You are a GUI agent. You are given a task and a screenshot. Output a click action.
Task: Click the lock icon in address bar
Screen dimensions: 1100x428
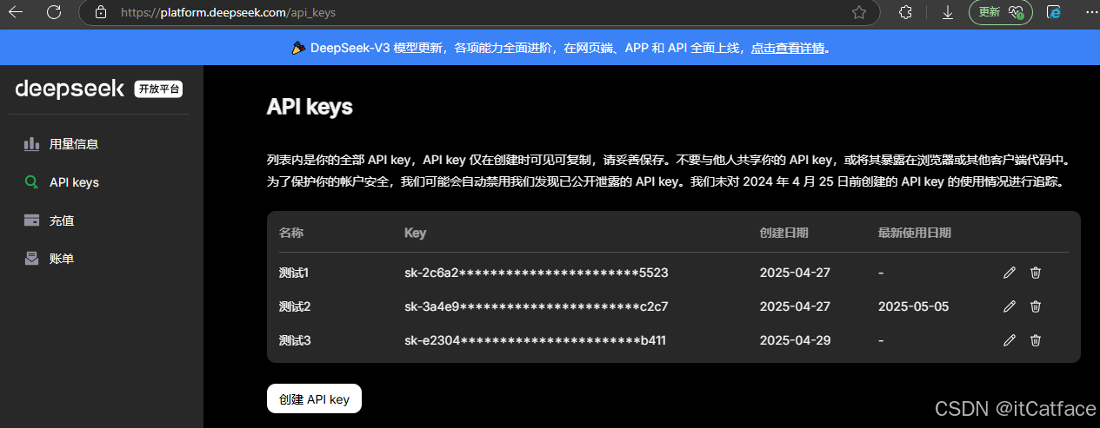(101, 12)
